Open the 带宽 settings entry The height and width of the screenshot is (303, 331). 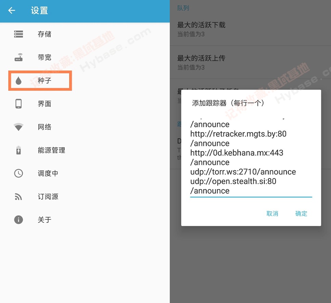(x=44, y=57)
